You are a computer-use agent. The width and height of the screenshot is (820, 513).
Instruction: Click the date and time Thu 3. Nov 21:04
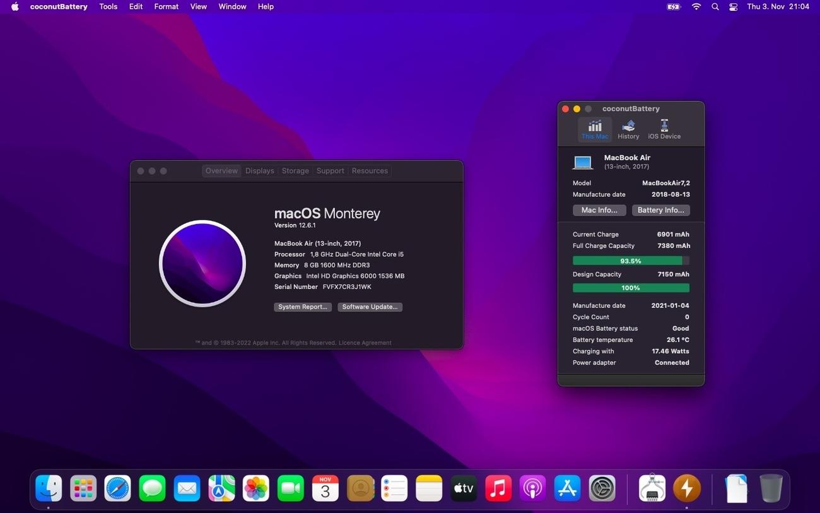[778, 6]
